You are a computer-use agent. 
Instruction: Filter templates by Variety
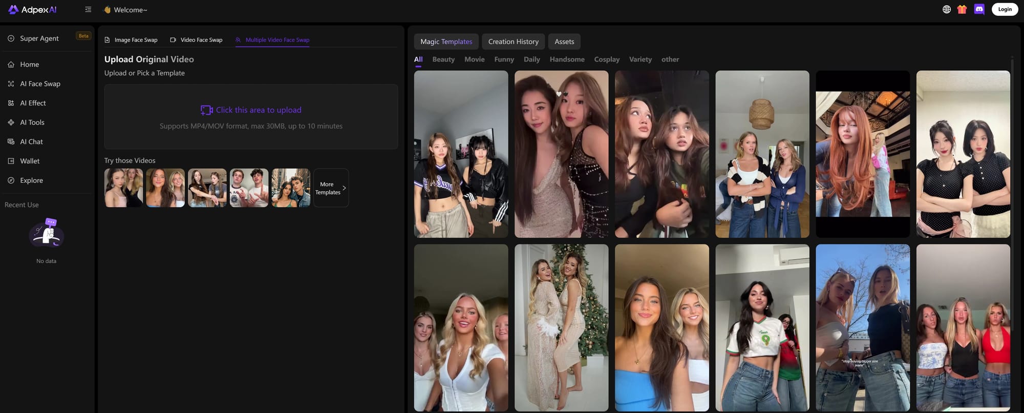[641, 59]
